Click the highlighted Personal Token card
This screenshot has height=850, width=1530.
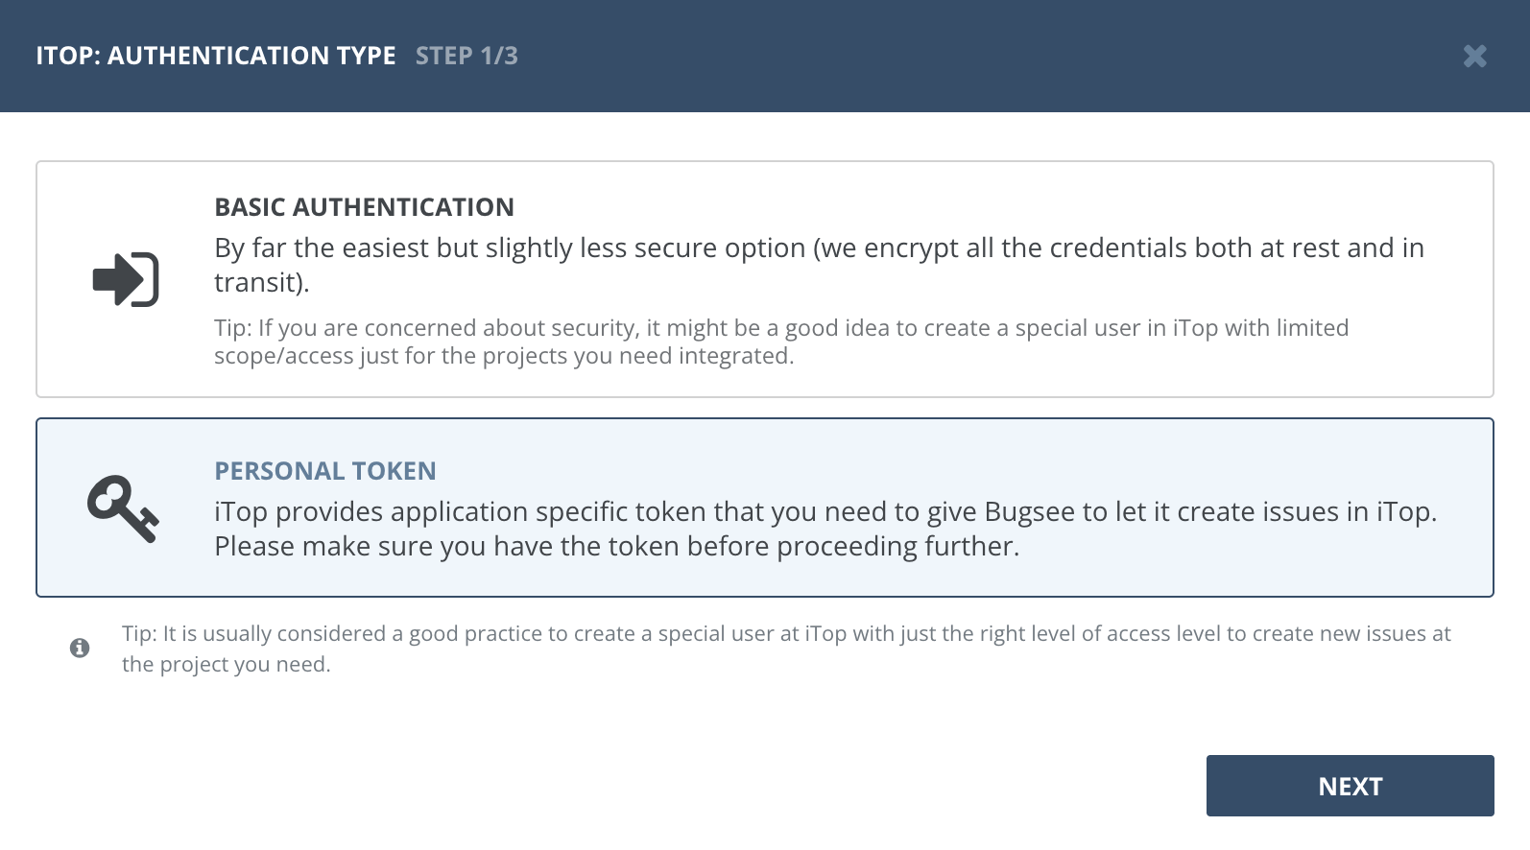click(765, 507)
